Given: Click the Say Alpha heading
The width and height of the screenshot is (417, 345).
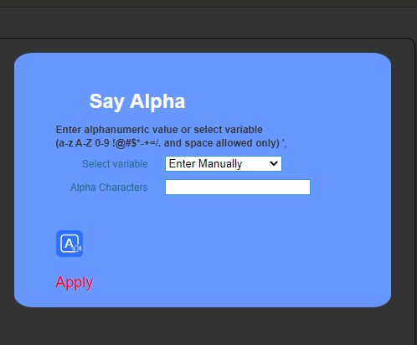Looking at the screenshot, I should 137,101.
